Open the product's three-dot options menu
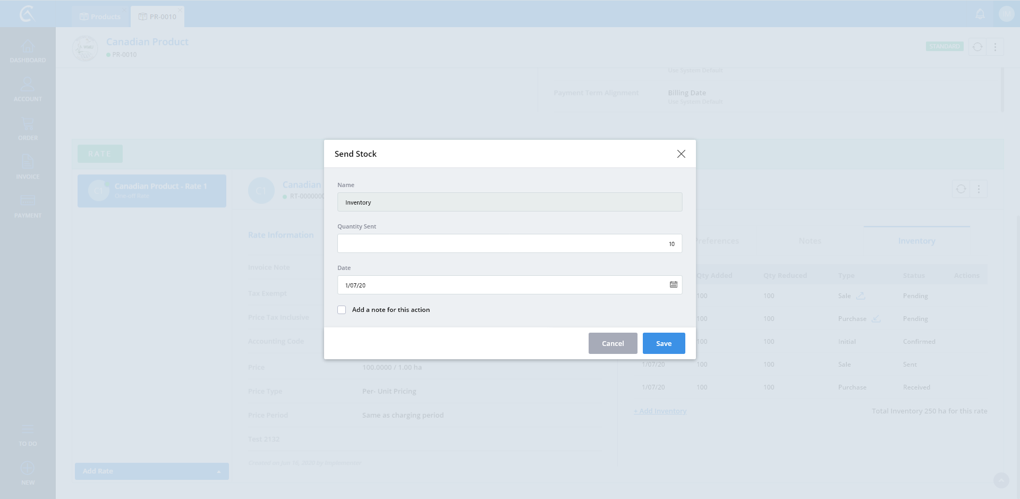Screen dimensions: 1020x499 click(995, 47)
